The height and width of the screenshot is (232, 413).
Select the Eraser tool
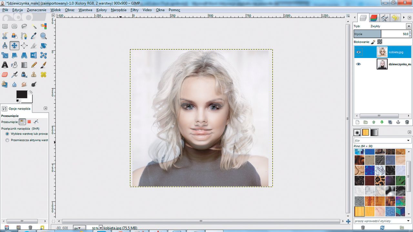[5, 74]
